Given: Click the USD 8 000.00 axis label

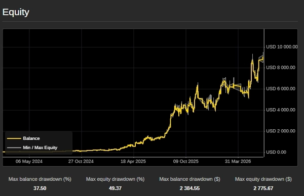Looking at the screenshot, I should [281, 68].
